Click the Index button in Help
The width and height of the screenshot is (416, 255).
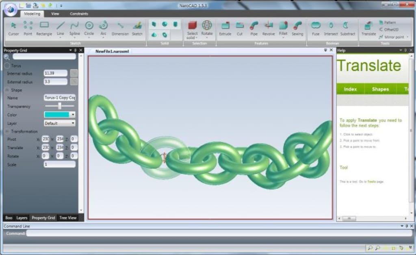point(350,89)
